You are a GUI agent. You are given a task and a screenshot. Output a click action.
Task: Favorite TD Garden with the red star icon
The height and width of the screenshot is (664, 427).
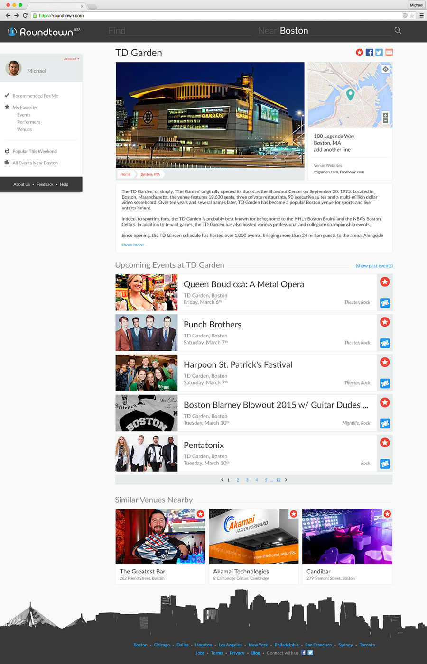(360, 53)
